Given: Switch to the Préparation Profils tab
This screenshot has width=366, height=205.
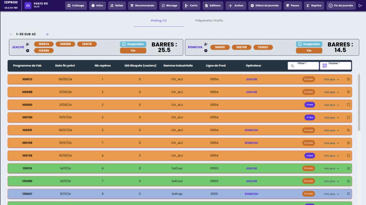Looking at the screenshot, I should pyautogui.click(x=209, y=21).
